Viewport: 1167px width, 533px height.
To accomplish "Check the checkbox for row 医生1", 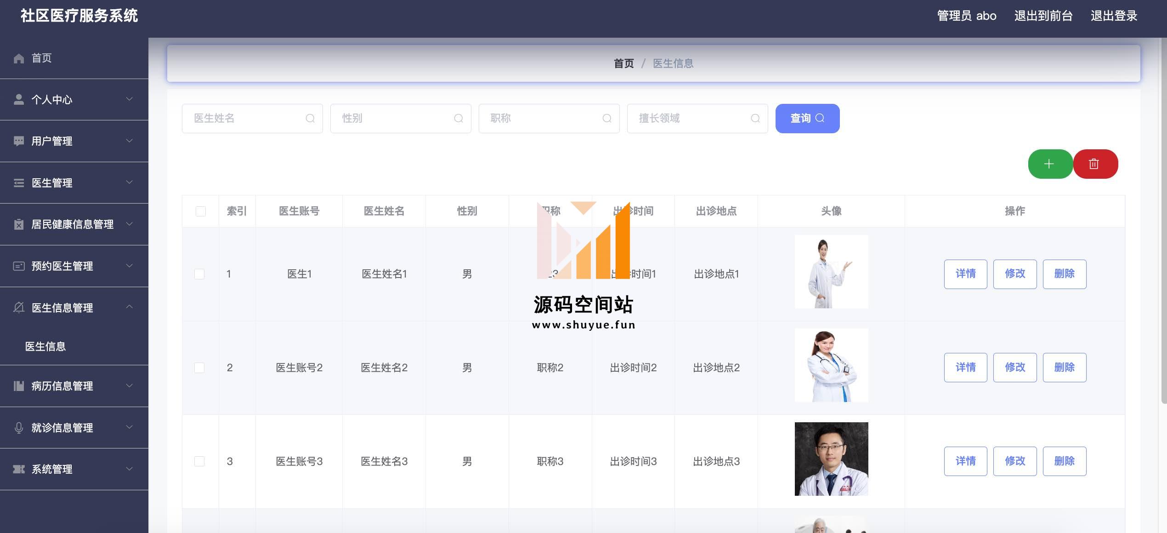I will (199, 274).
